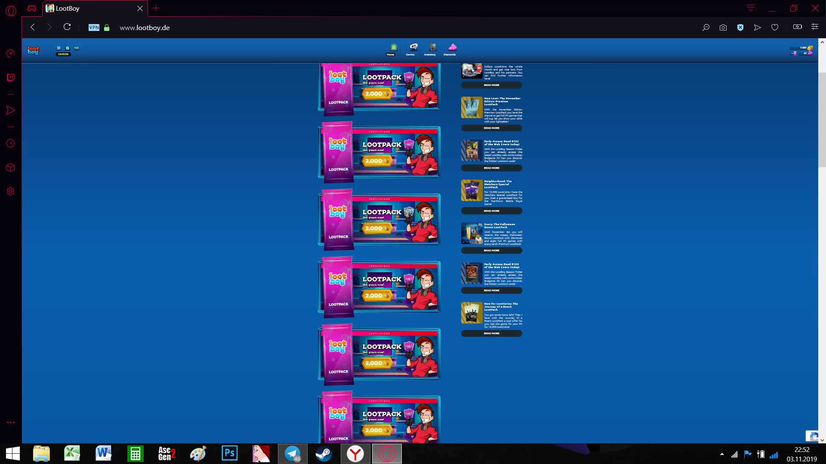
Task: Read more about Journey of a Roach LootPack
Action: click(x=492, y=333)
